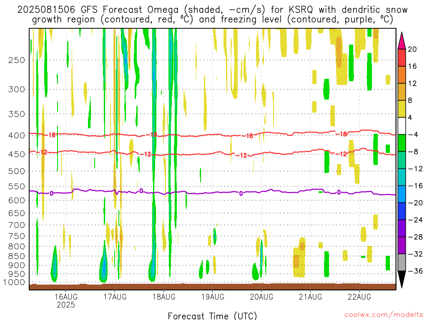Click the black arrow below the color bar

point(402,279)
